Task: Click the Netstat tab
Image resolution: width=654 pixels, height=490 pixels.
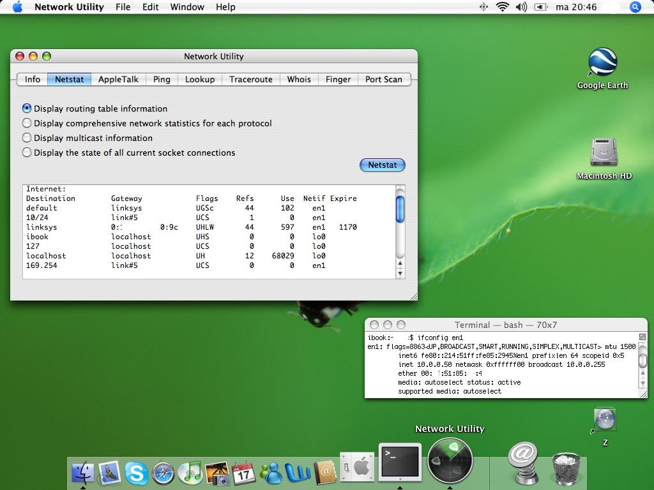Action: (x=69, y=79)
